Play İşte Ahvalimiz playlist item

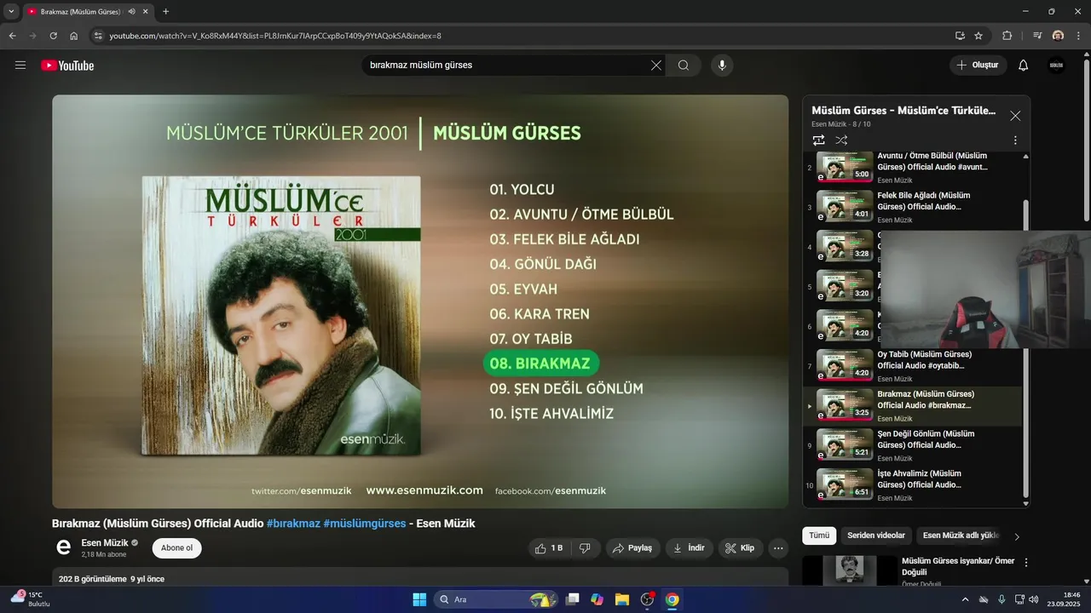point(913,485)
